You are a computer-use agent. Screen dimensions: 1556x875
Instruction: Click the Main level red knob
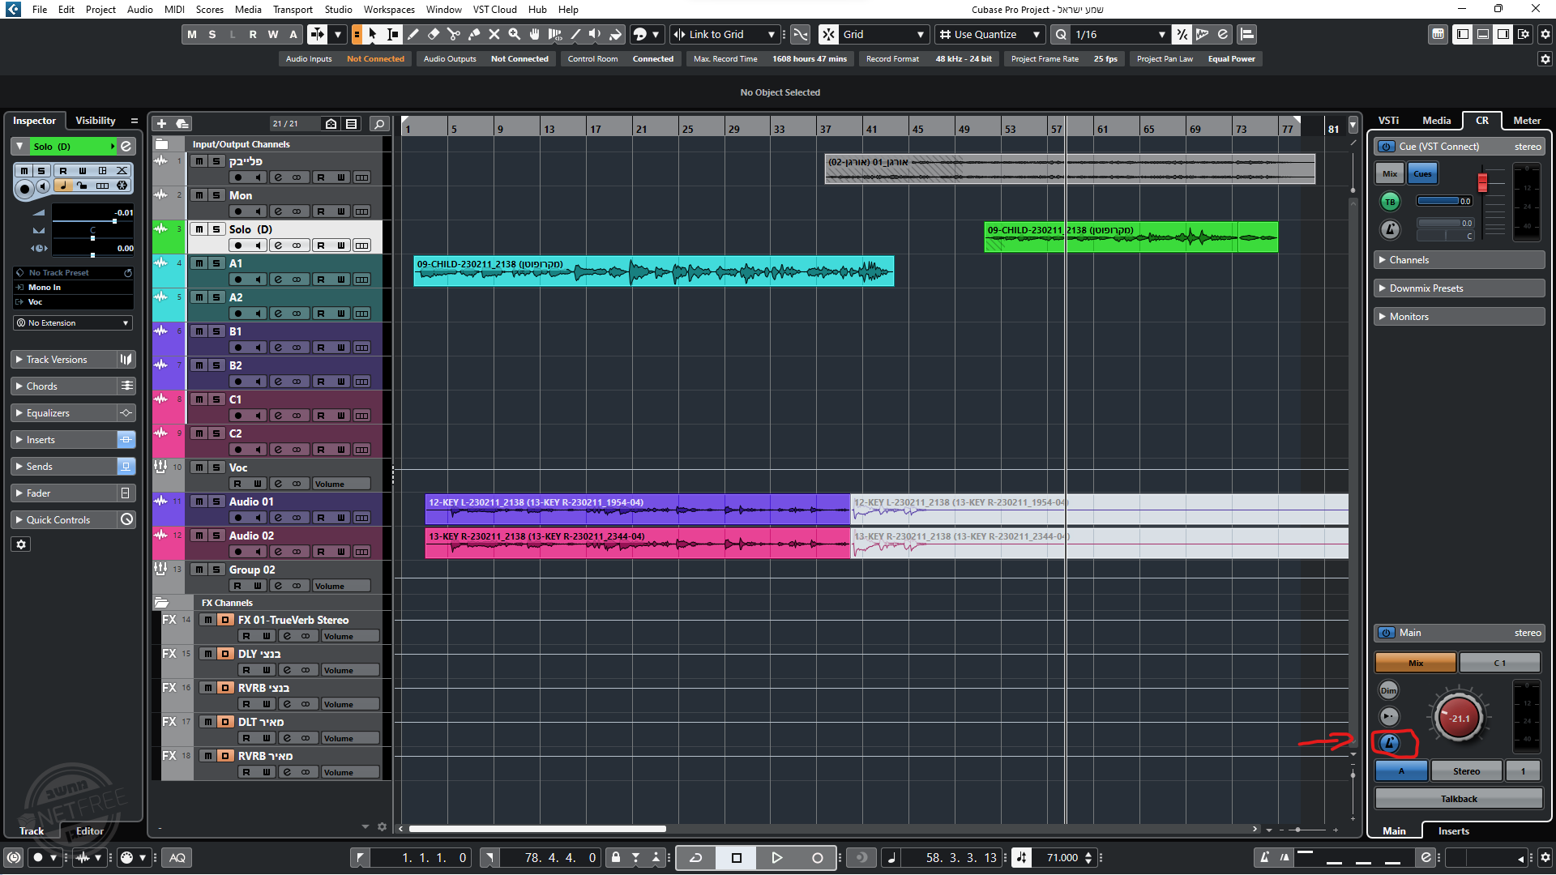click(1459, 718)
